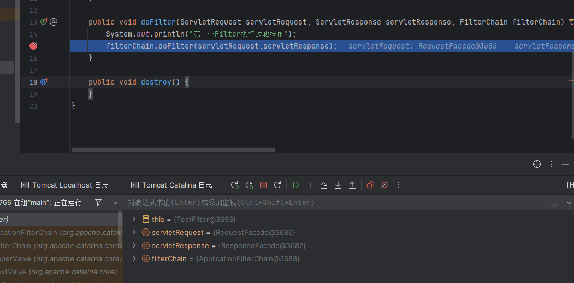Click the Step Into down-arrow icon
Viewport: 574px width, 283px height.
click(338, 185)
